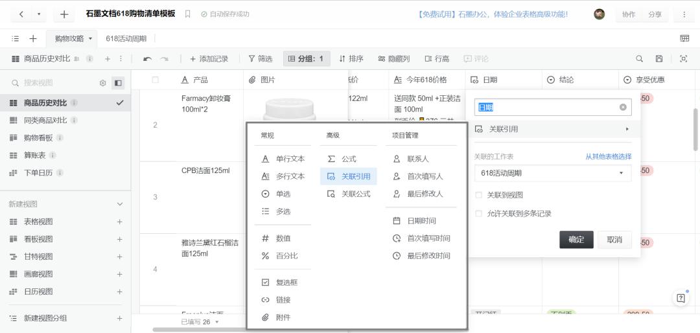The width and height of the screenshot is (700, 333).
Task: Enable the 允许关联到多条记录 checkbox
Action: click(x=478, y=214)
